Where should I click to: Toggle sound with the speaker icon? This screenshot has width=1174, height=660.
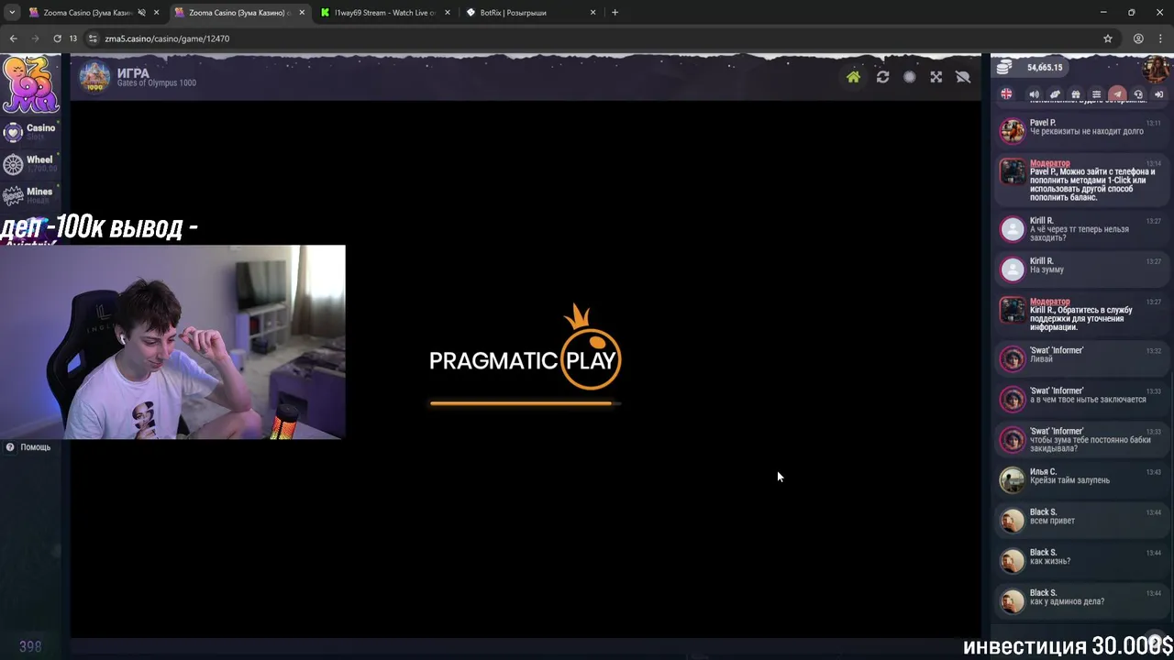click(1034, 94)
